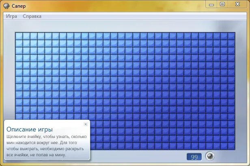Close the Сапер window
The image size is (250, 166).
(237, 4)
